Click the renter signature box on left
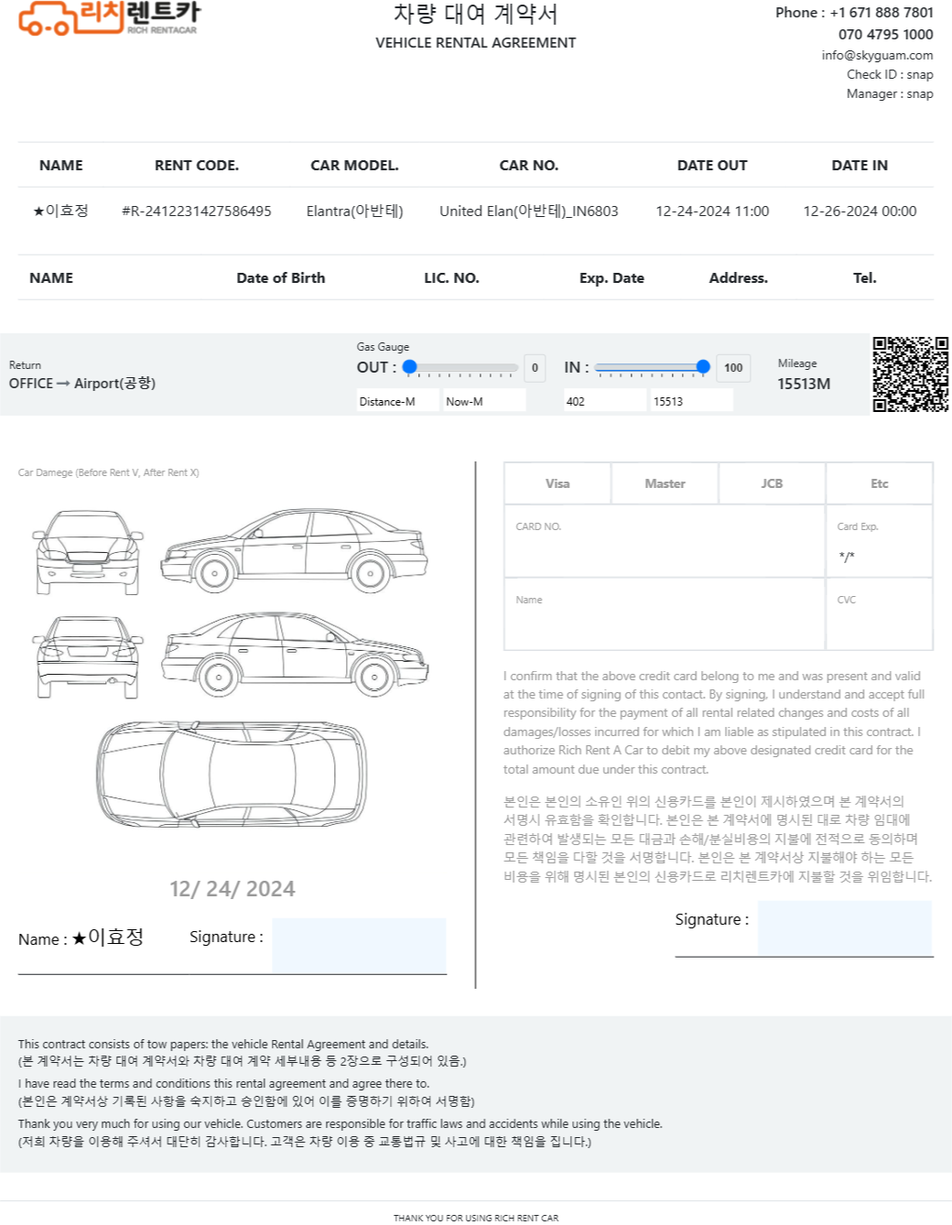Image resolution: width=952 pixels, height=1225 pixels. (359, 945)
